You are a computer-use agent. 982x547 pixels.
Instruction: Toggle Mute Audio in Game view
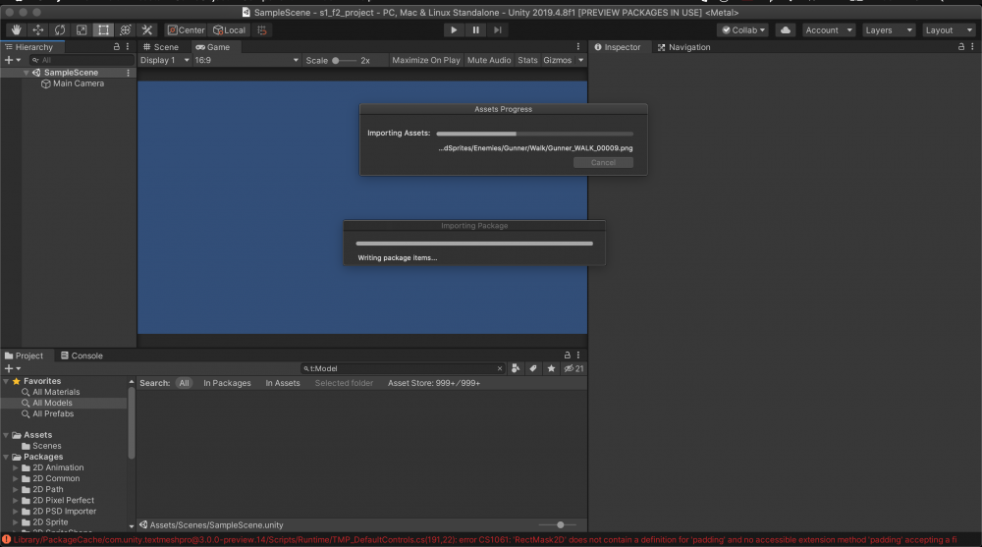point(489,61)
